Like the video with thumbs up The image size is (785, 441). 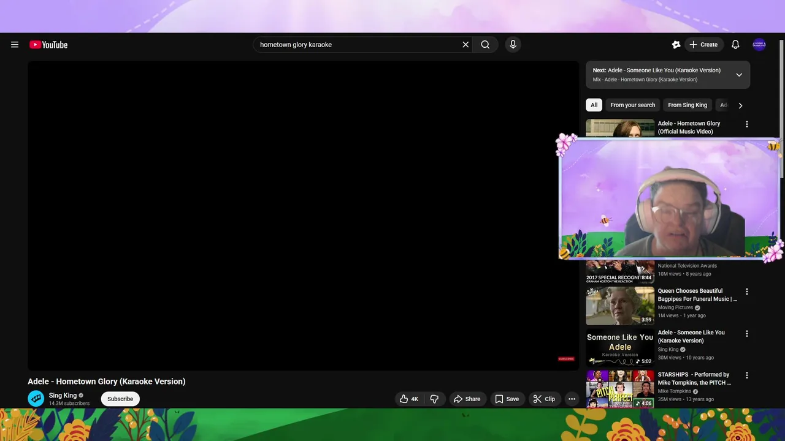tap(408, 399)
